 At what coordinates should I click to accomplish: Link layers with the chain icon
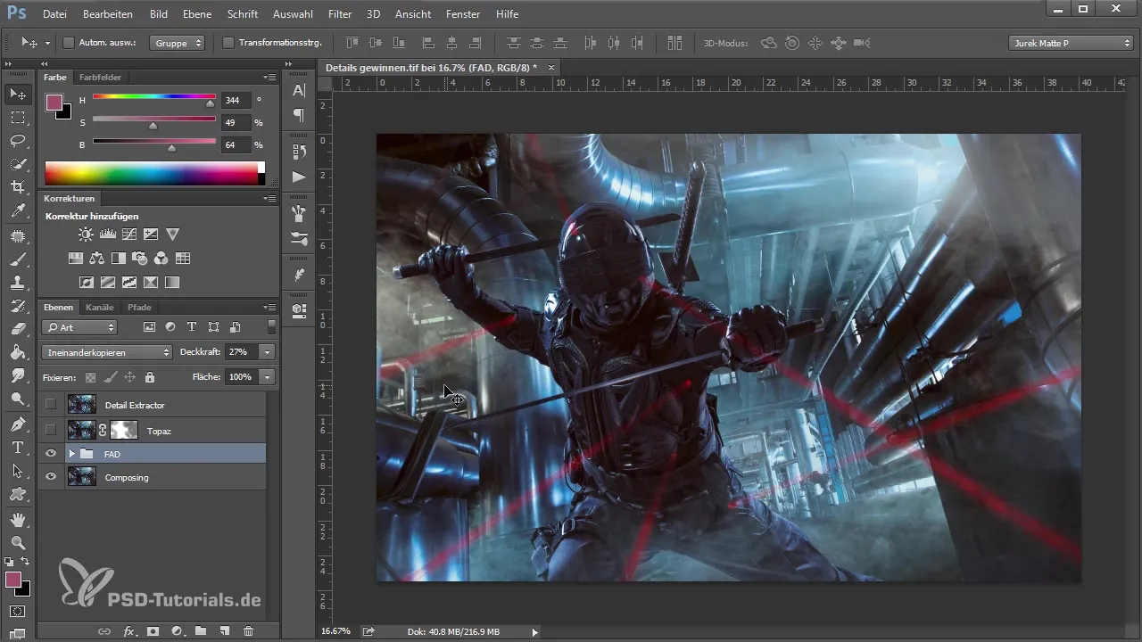click(105, 631)
